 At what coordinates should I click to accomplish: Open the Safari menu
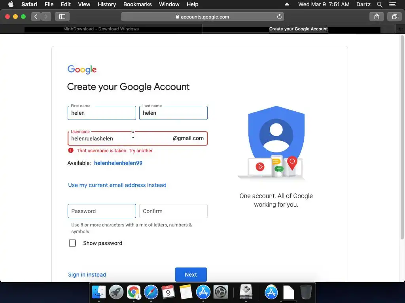(29, 4)
